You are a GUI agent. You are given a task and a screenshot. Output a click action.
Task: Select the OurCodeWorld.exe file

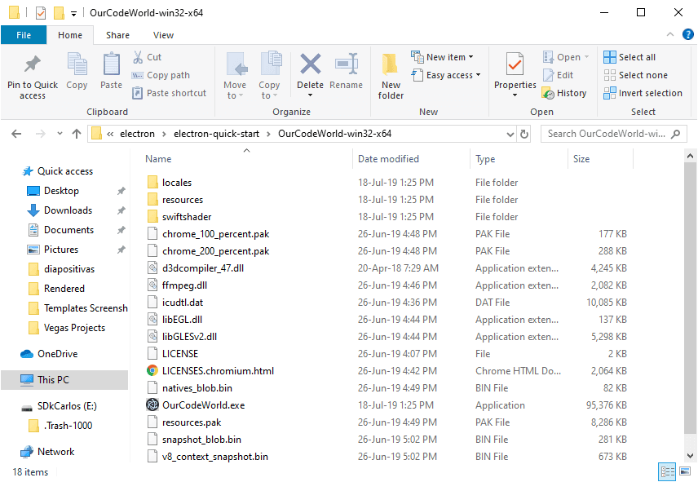pyautogui.click(x=203, y=405)
